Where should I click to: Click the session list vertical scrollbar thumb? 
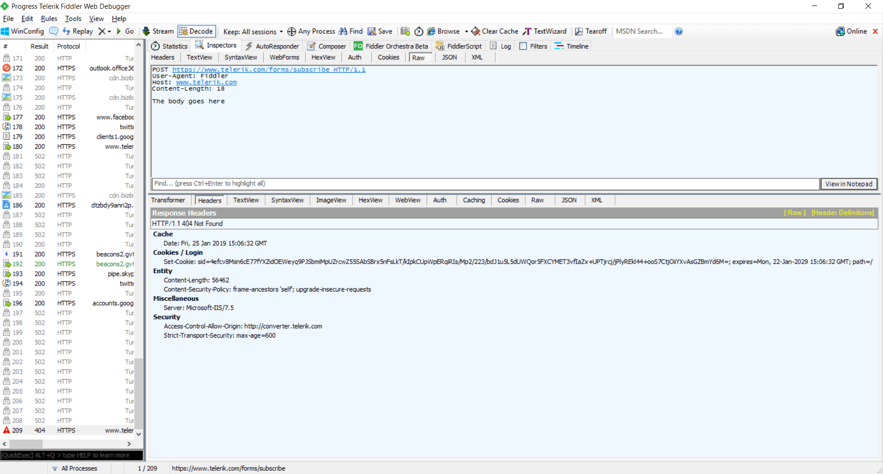click(x=139, y=394)
